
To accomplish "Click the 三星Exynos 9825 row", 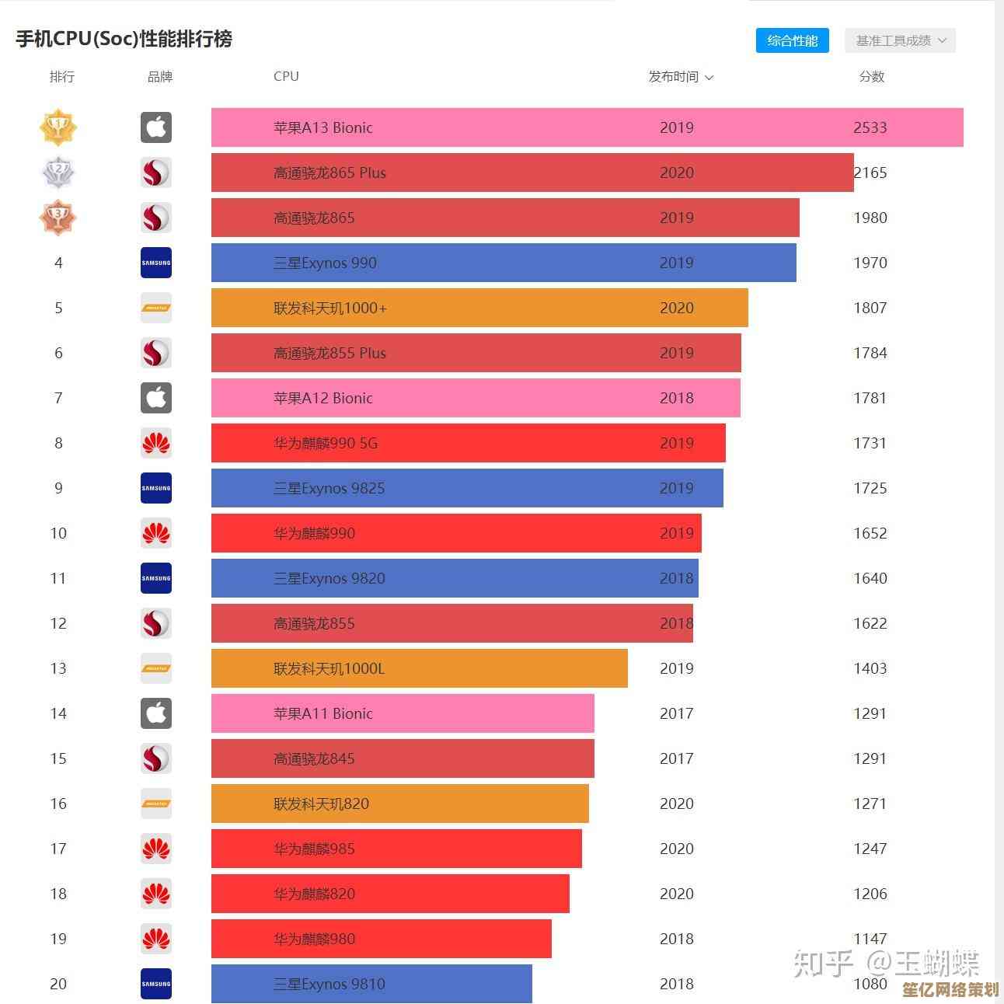I will click(466, 488).
